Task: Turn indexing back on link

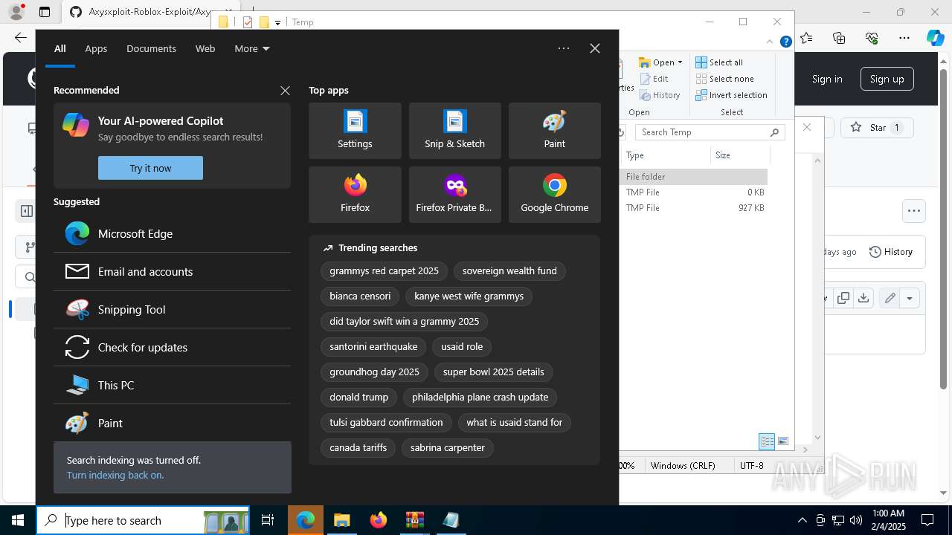Action: [x=115, y=475]
